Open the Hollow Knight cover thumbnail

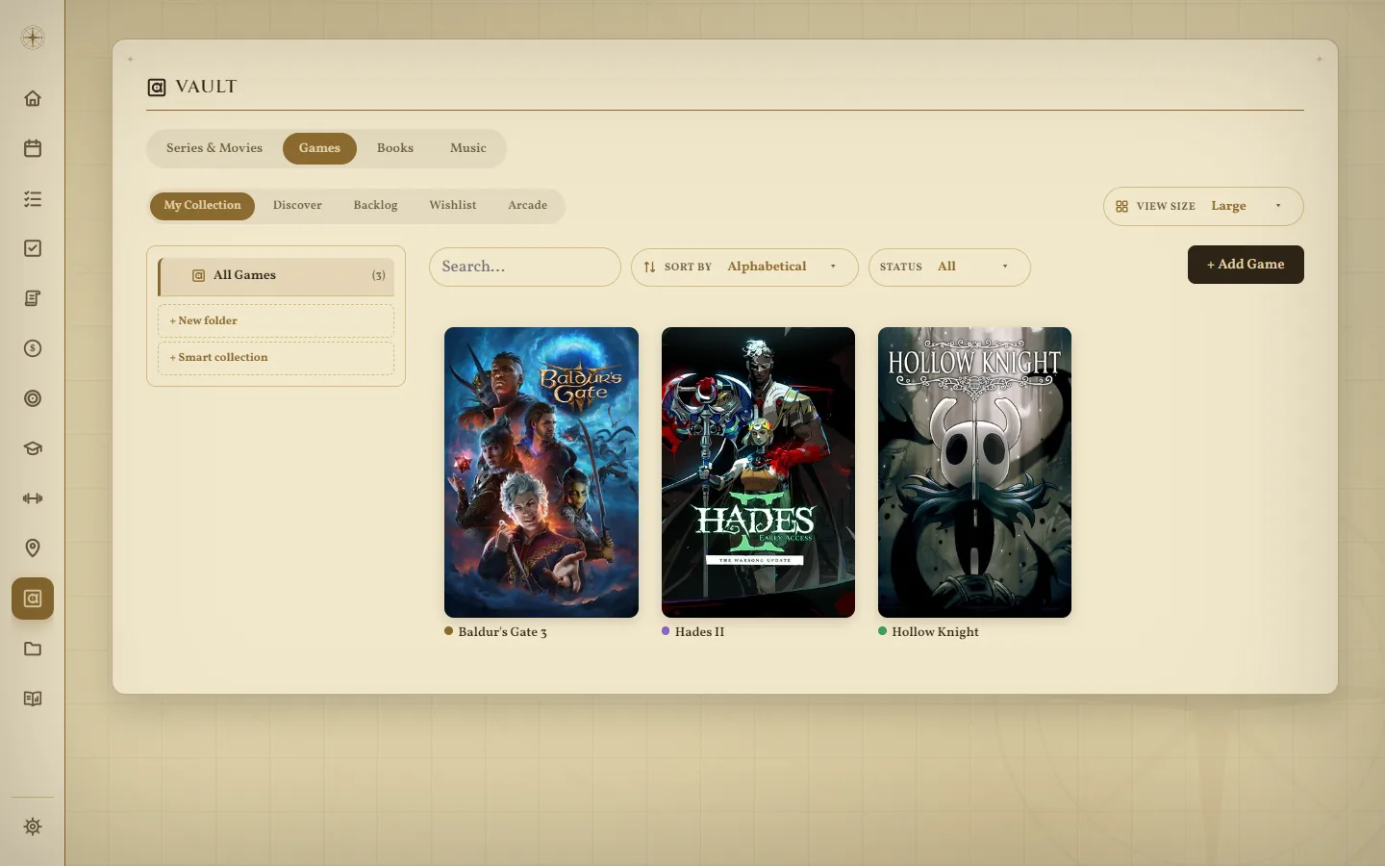click(x=974, y=472)
